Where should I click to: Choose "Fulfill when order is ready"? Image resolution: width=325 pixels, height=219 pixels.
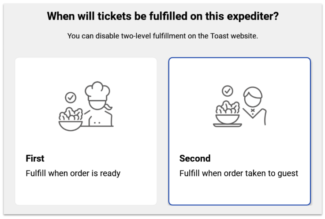(x=73, y=173)
